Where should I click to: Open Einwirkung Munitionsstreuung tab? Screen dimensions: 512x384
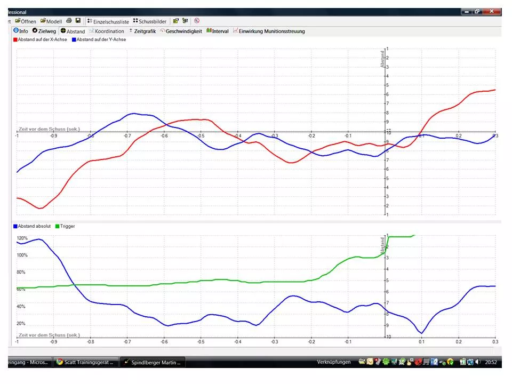click(268, 31)
